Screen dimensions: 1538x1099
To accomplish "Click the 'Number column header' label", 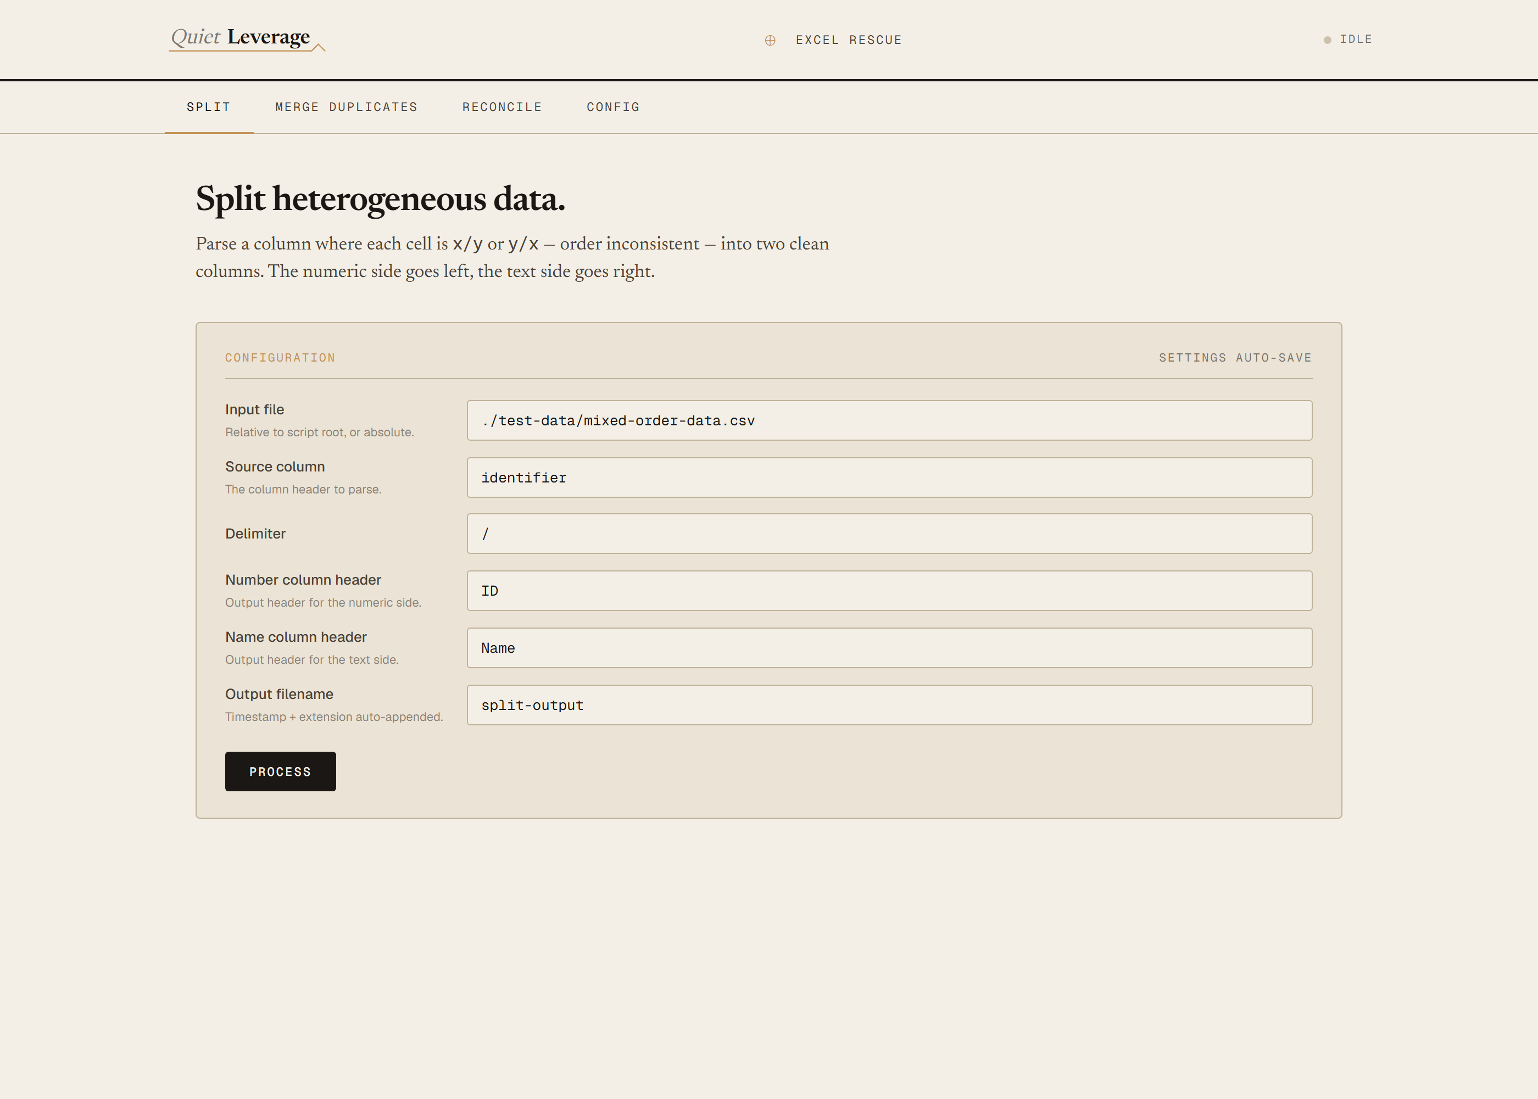I will [x=303, y=580].
